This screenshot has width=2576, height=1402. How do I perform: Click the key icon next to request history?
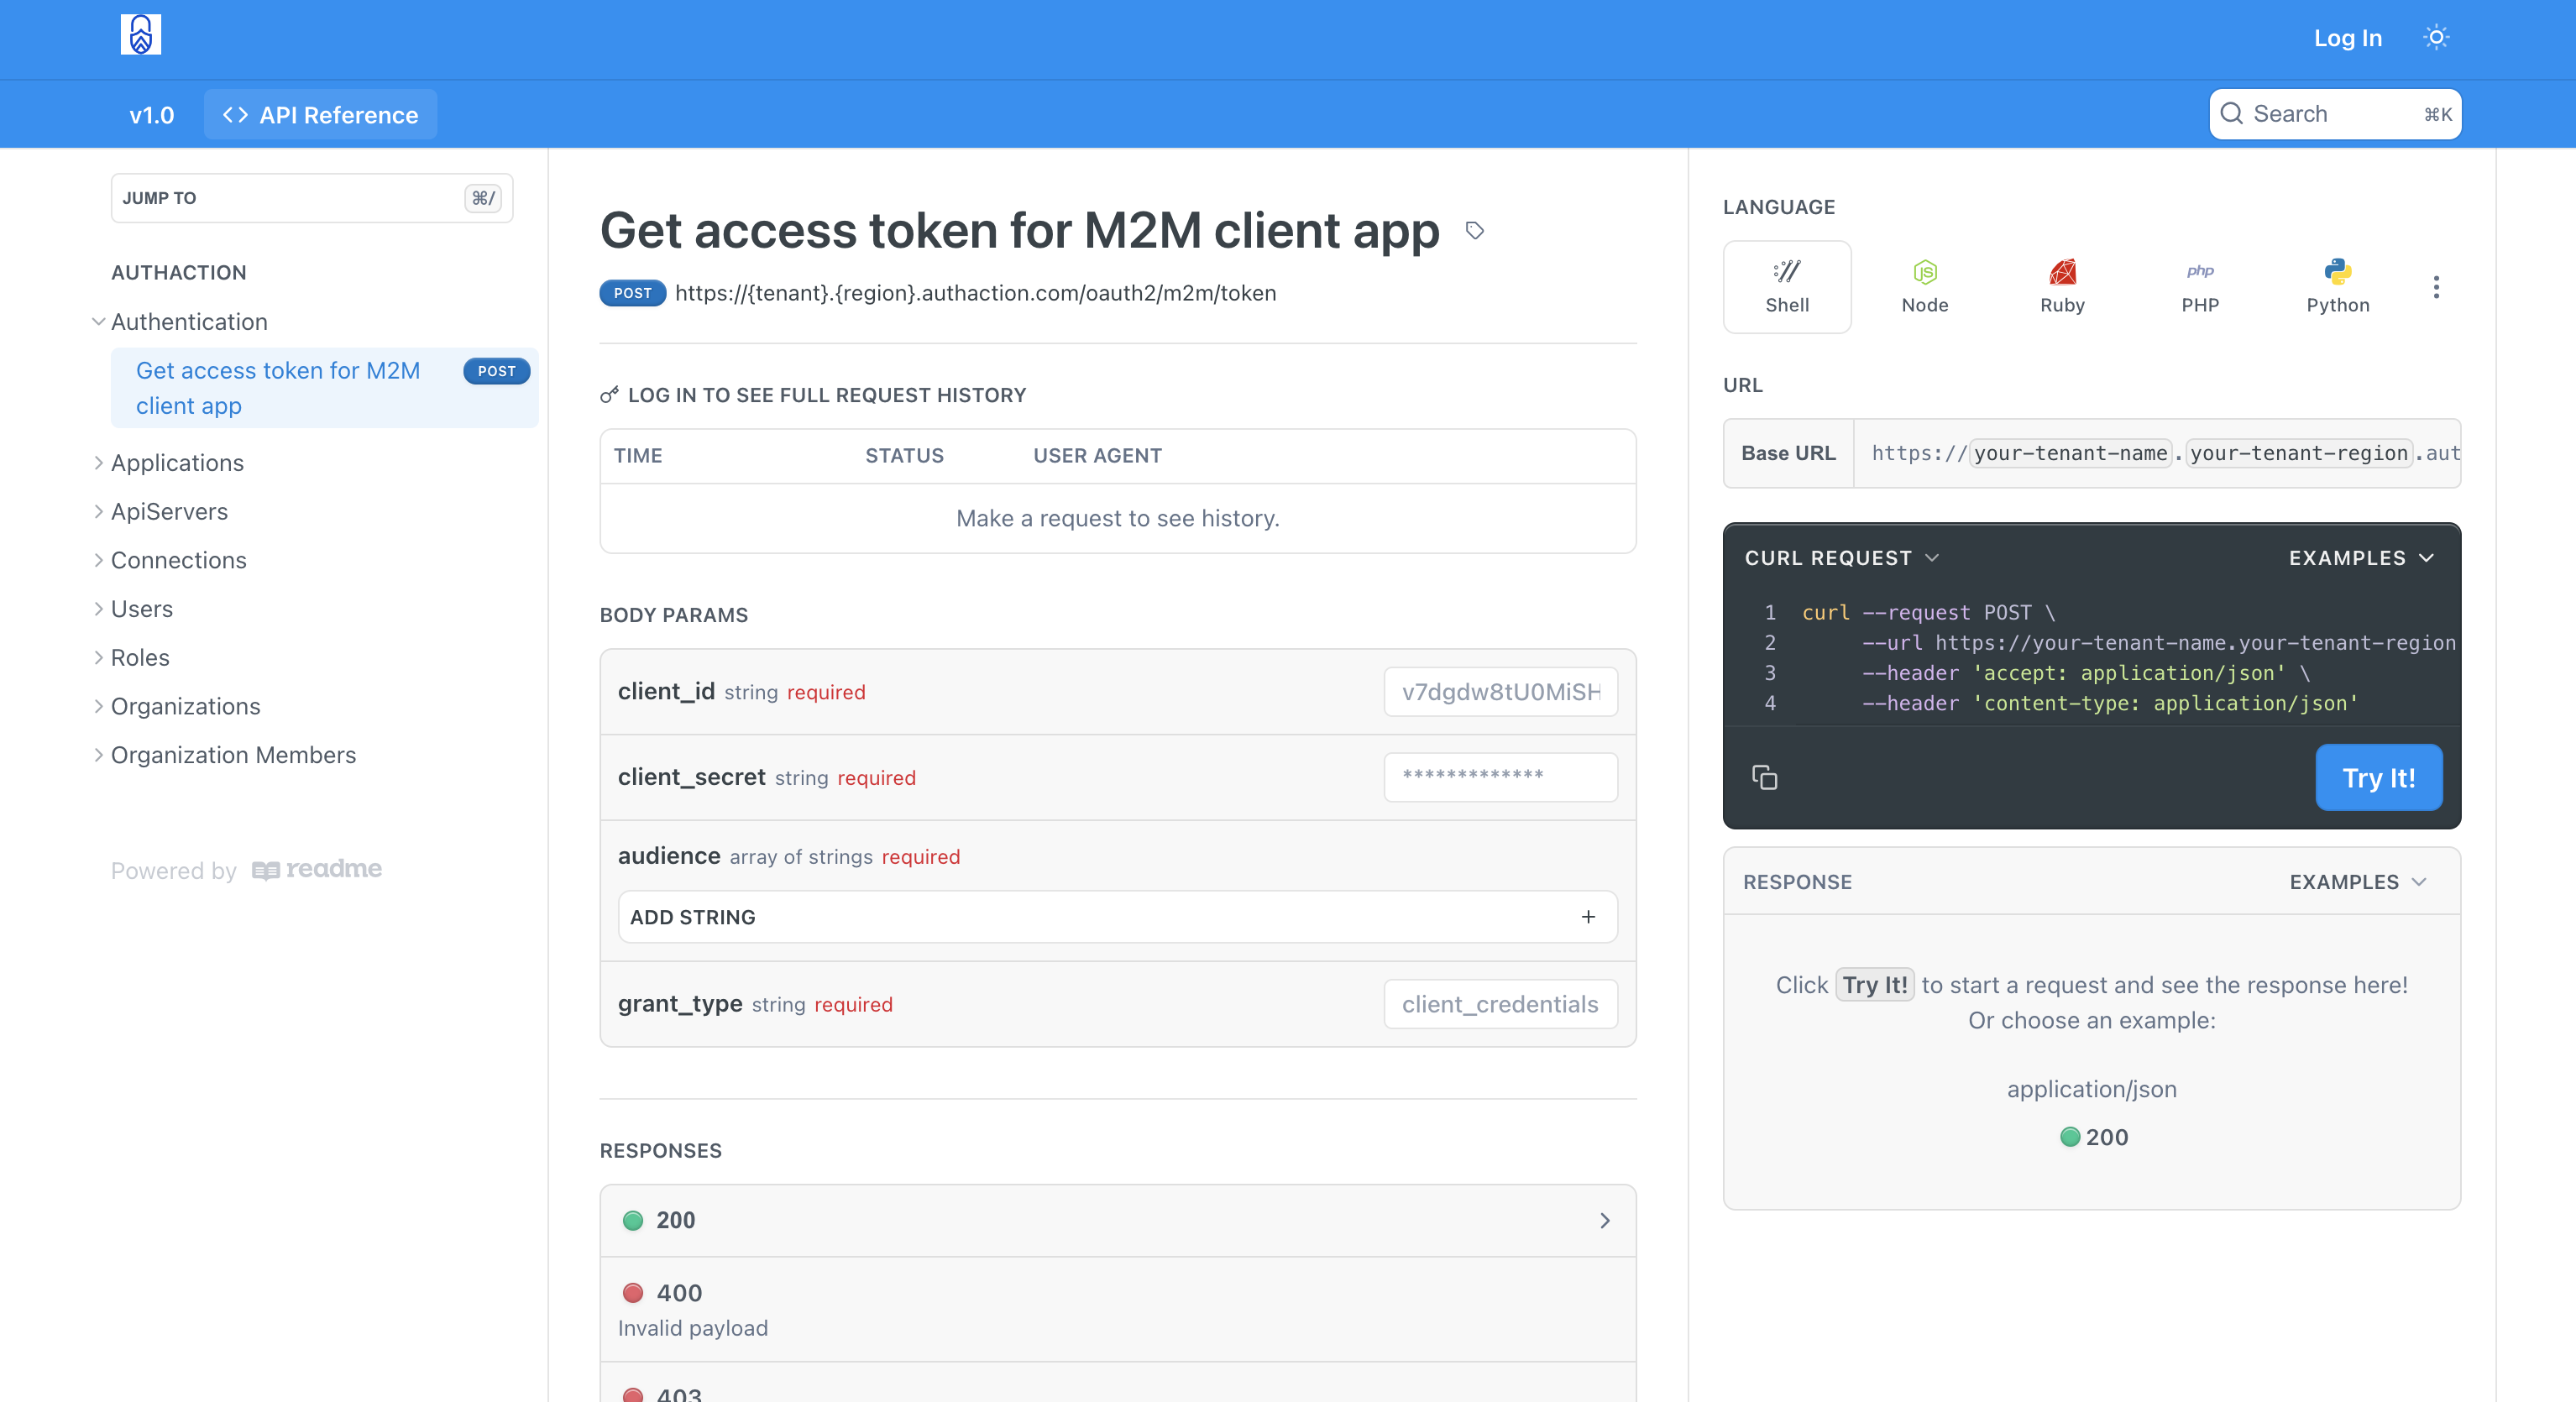pyautogui.click(x=609, y=395)
